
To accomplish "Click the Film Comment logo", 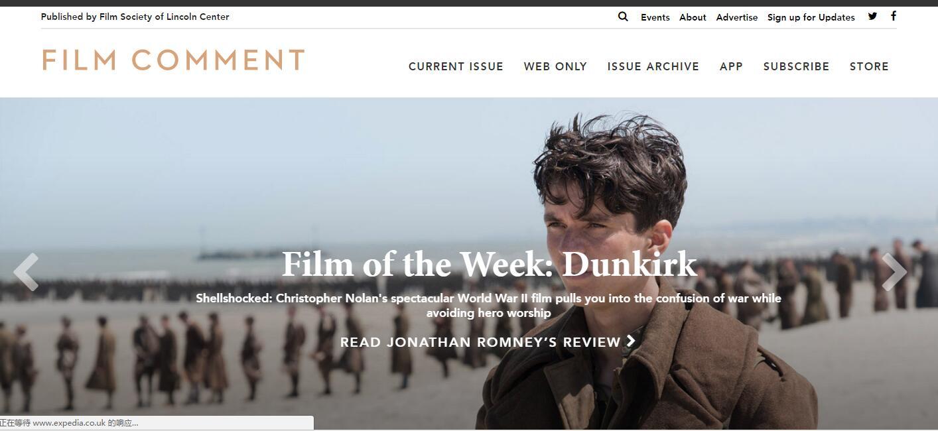I will pos(173,60).
